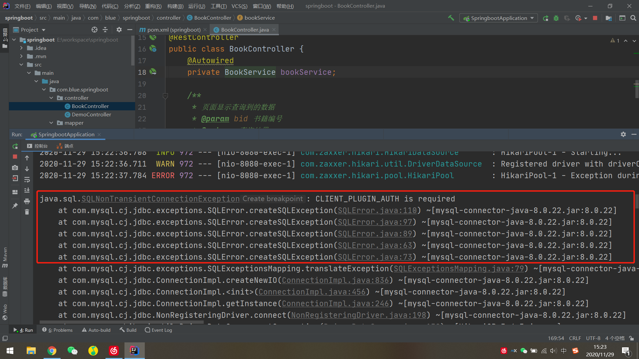Toggle soft-wrap in console output
639x359 pixels.
pyautogui.click(x=27, y=179)
